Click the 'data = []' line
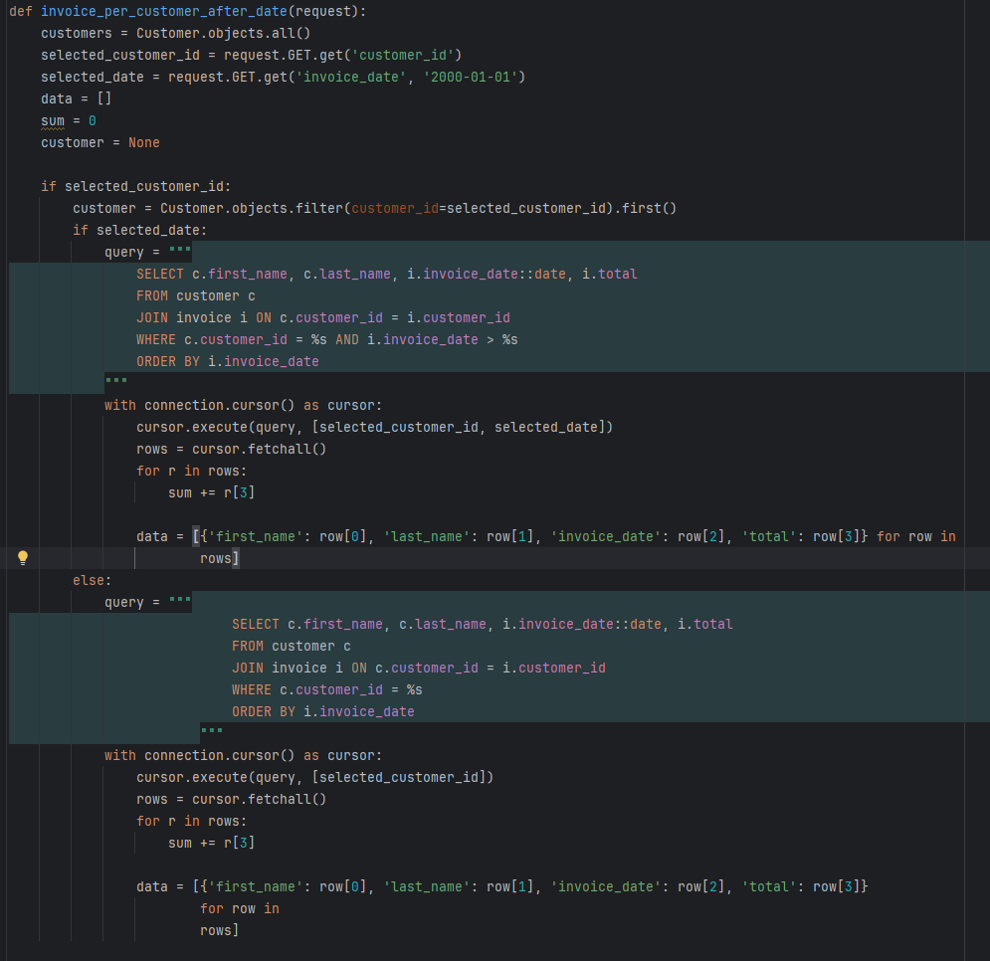Screen dimensions: 990x961 [77, 99]
